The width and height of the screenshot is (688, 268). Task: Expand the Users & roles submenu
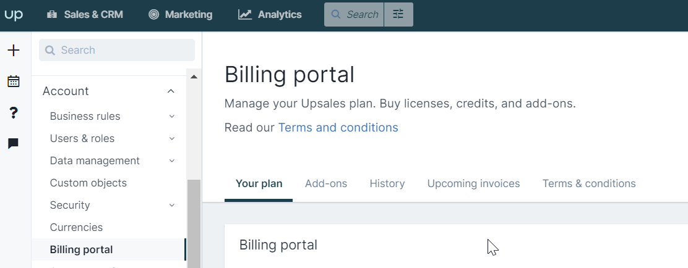[172, 139]
